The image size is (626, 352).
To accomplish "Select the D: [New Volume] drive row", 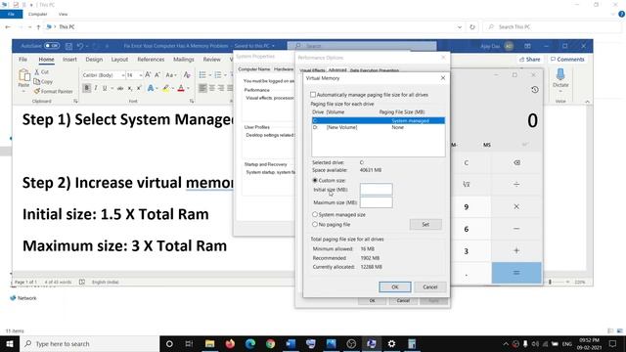I will click(379, 127).
